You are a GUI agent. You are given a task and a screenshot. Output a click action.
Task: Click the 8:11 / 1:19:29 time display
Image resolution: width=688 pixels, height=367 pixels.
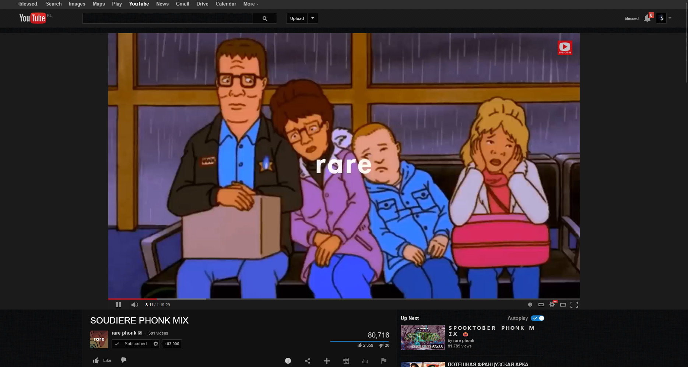(x=158, y=305)
